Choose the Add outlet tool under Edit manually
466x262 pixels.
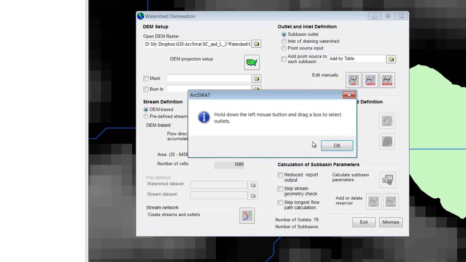353,80
